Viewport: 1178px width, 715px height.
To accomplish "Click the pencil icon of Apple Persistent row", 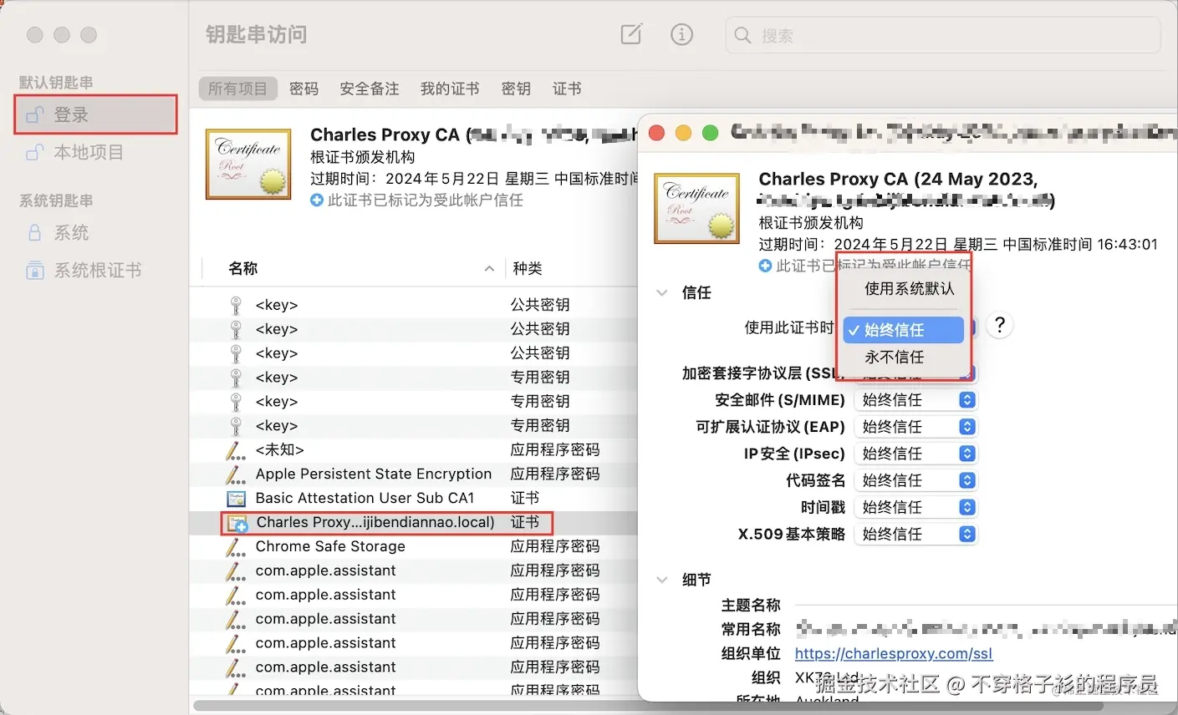I will [236, 474].
